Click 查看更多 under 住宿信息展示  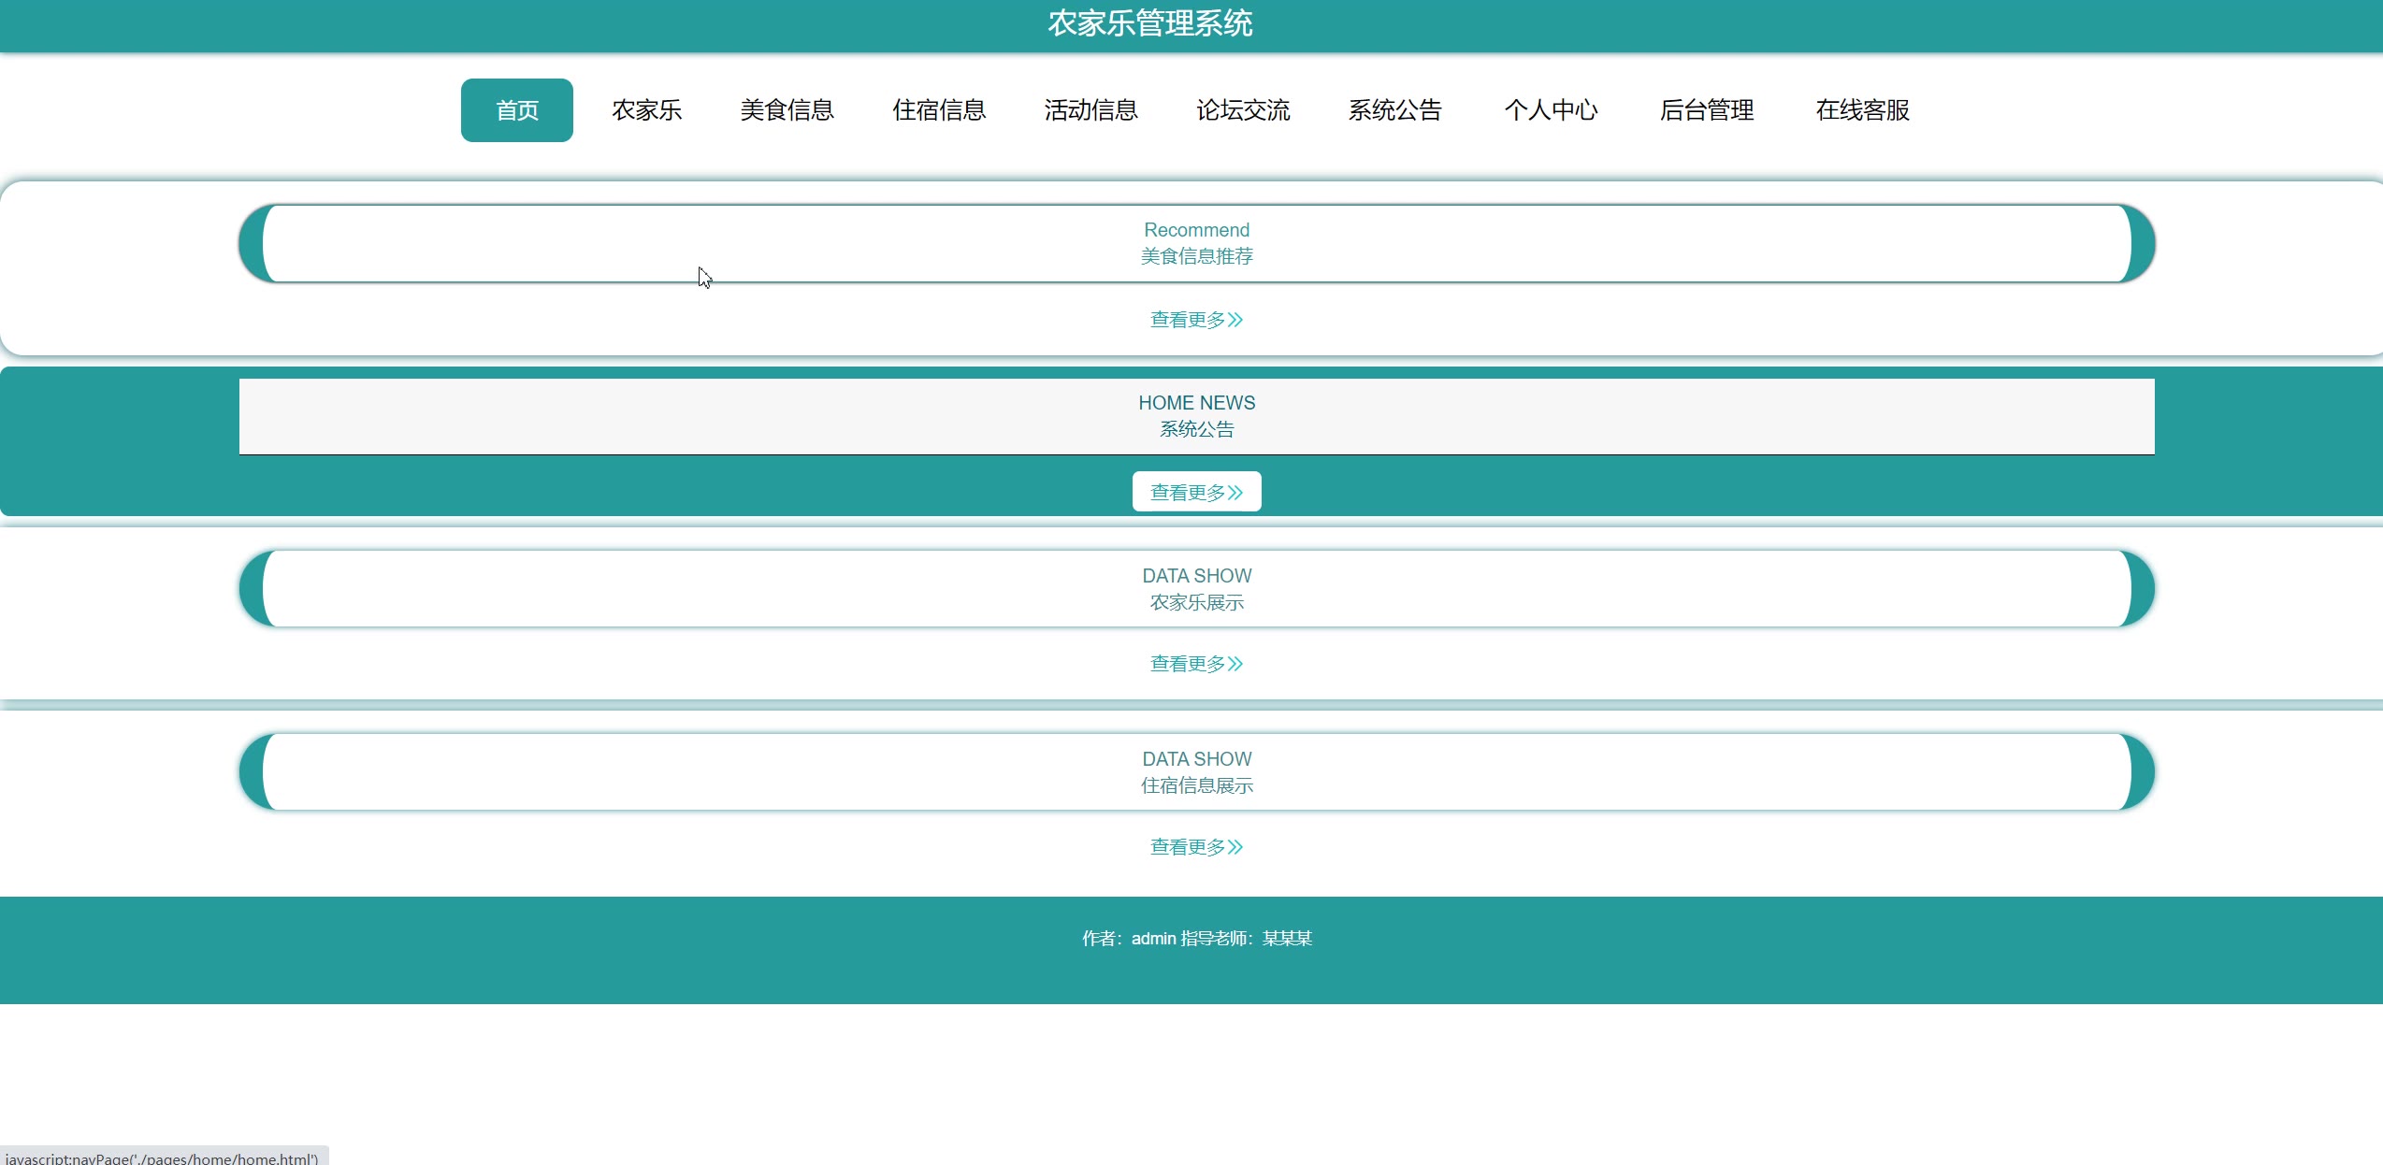pos(1196,847)
